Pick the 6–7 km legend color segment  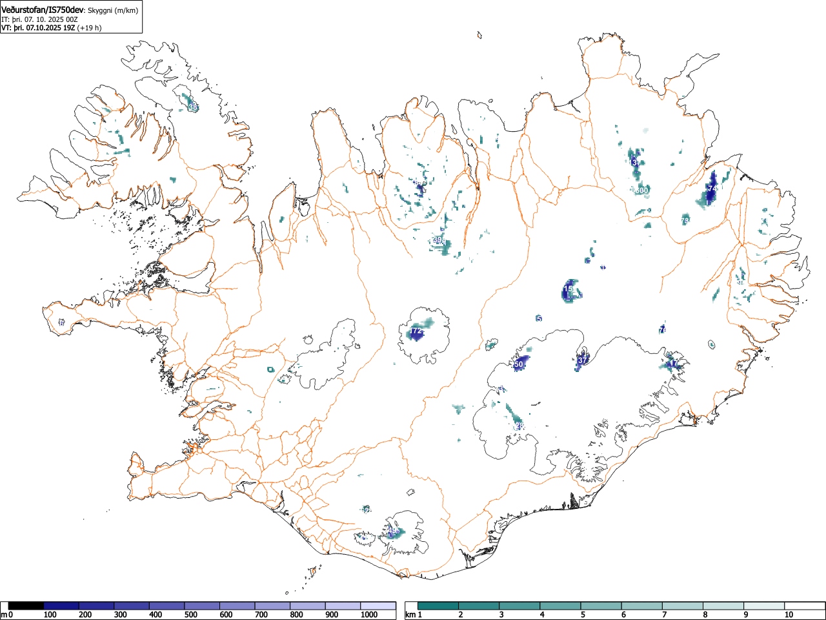641,606
